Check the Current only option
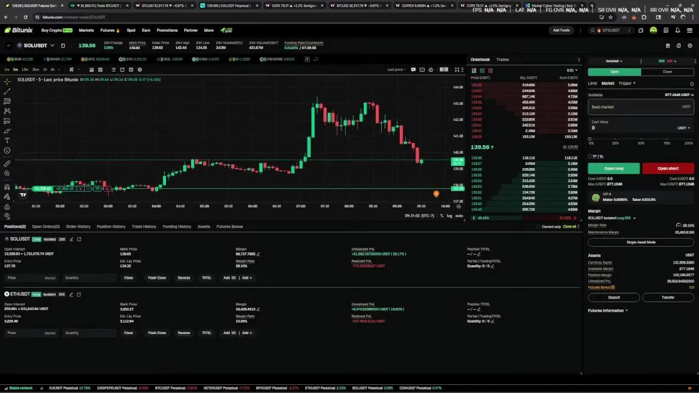699x393 pixels. 538,227
